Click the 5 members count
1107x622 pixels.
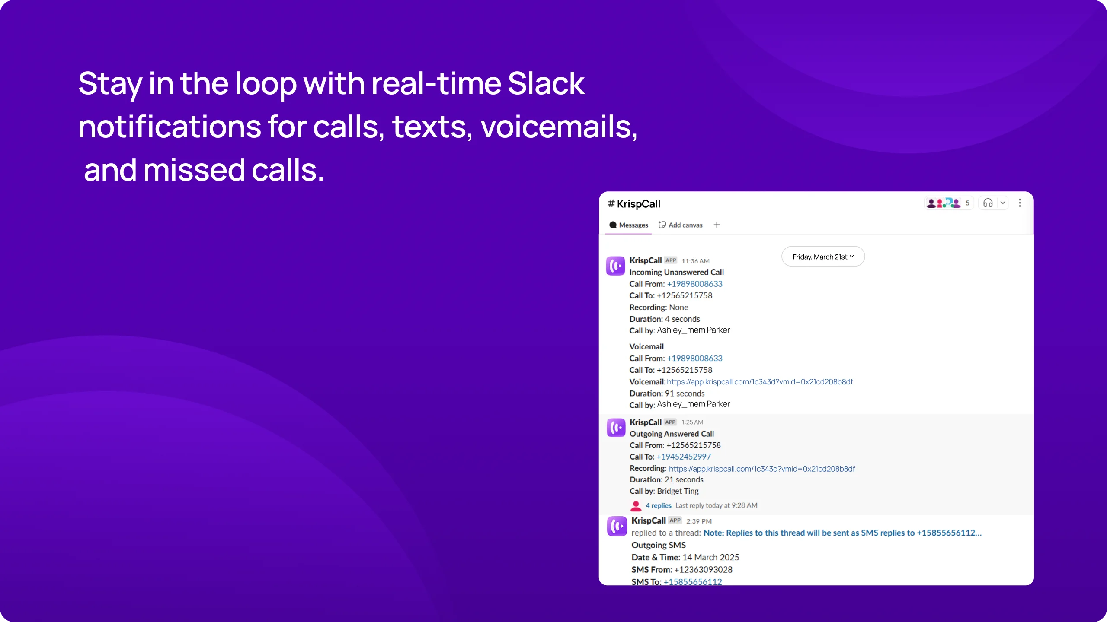[968, 203]
